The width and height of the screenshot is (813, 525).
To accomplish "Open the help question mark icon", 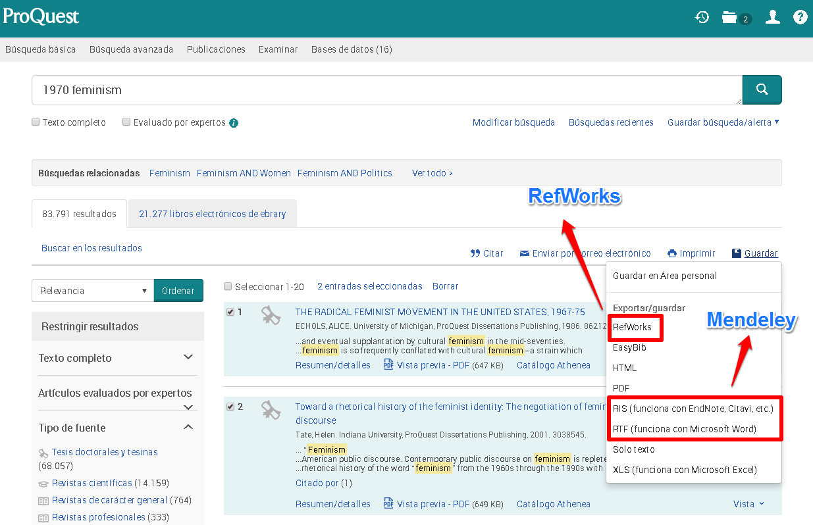I will [x=800, y=17].
